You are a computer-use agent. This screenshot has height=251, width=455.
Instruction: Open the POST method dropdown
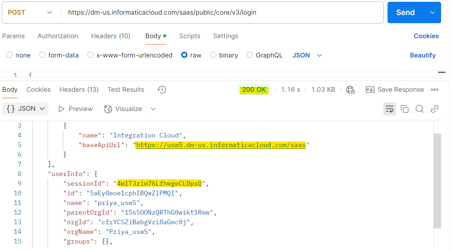(30, 12)
